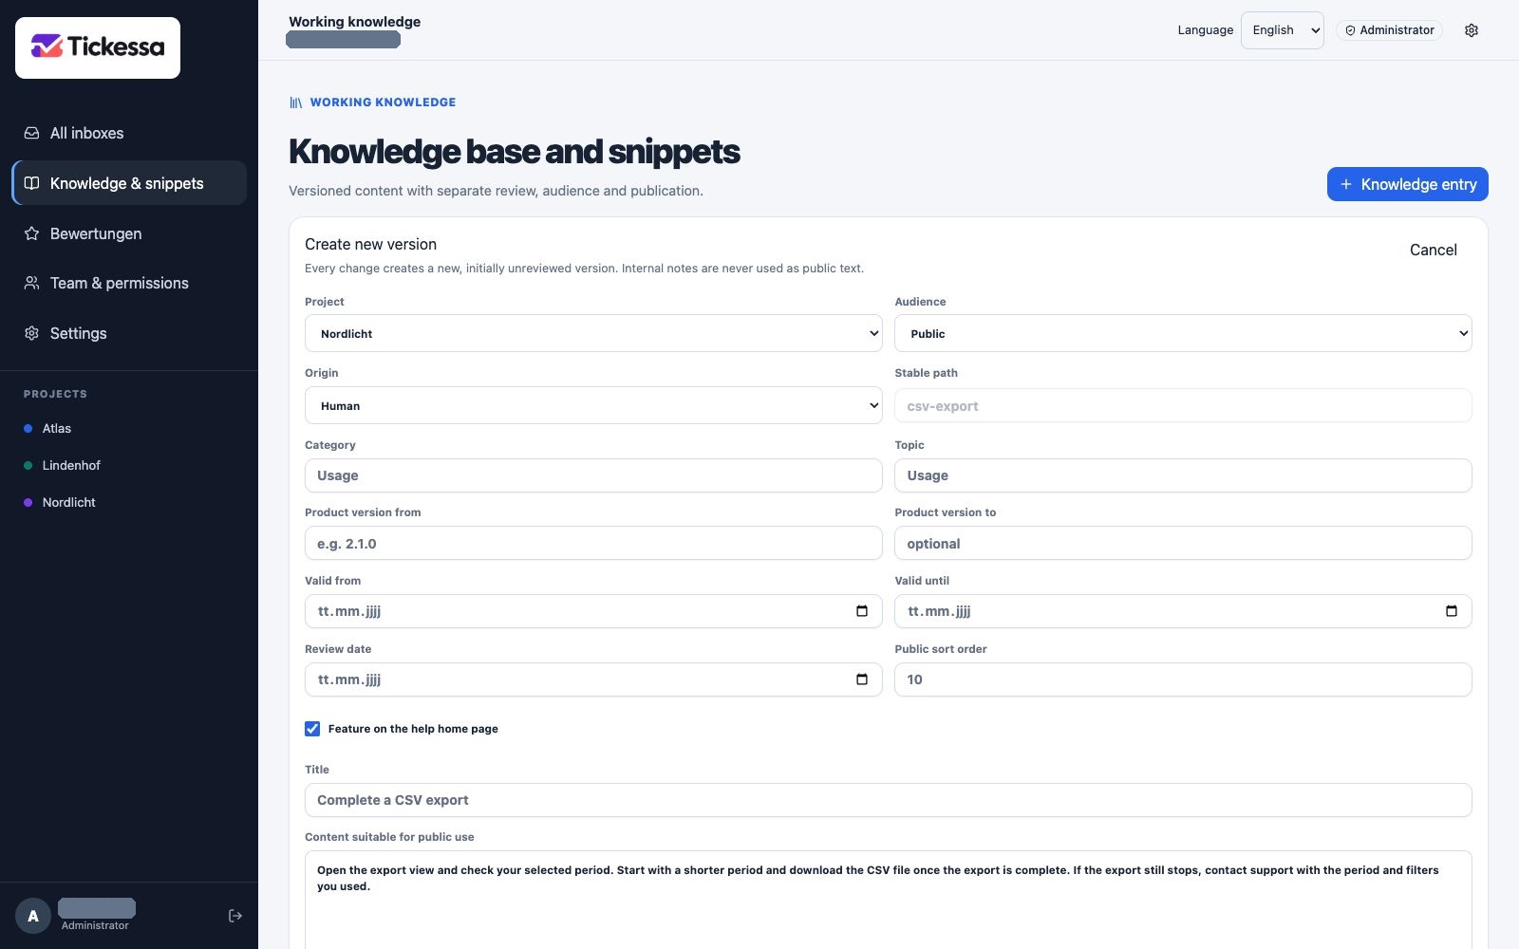Click the Stable path csv-export field
The width and height of the screenshot is (1519, 949).
(1183, 405)
